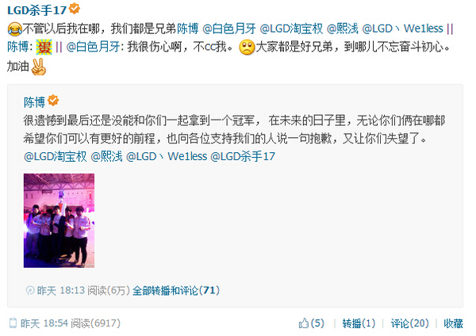This screenshot has width=476, height=336.
Task: Click the thumbs-up like icon
Action: [x=303, y=323]
